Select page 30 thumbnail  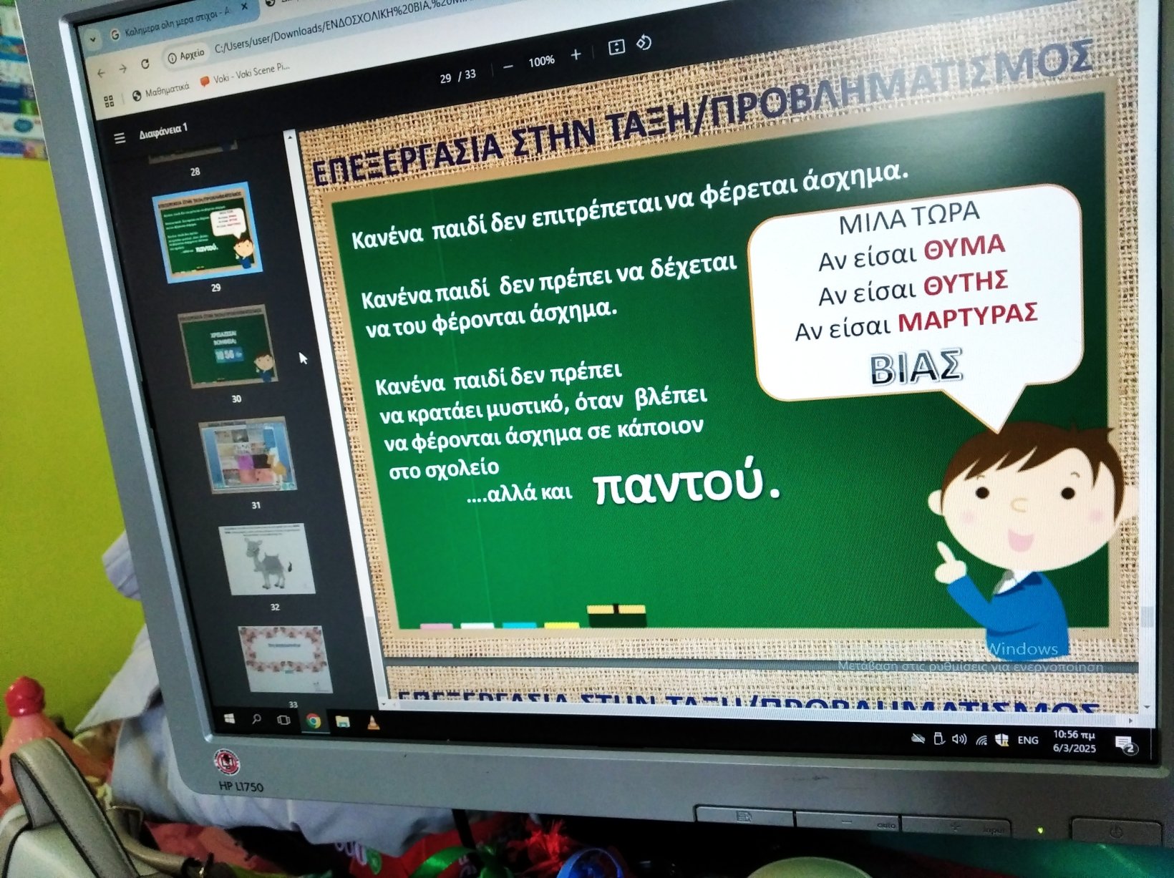(x=227, y=346)
